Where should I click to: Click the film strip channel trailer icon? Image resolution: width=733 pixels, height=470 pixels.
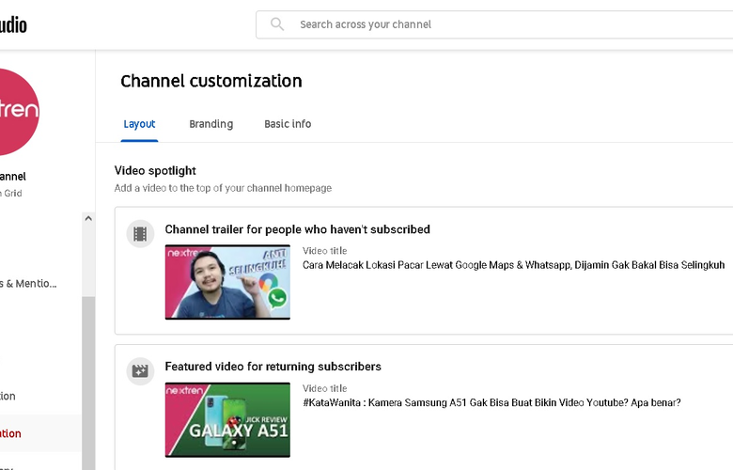[x=140, y=233]
